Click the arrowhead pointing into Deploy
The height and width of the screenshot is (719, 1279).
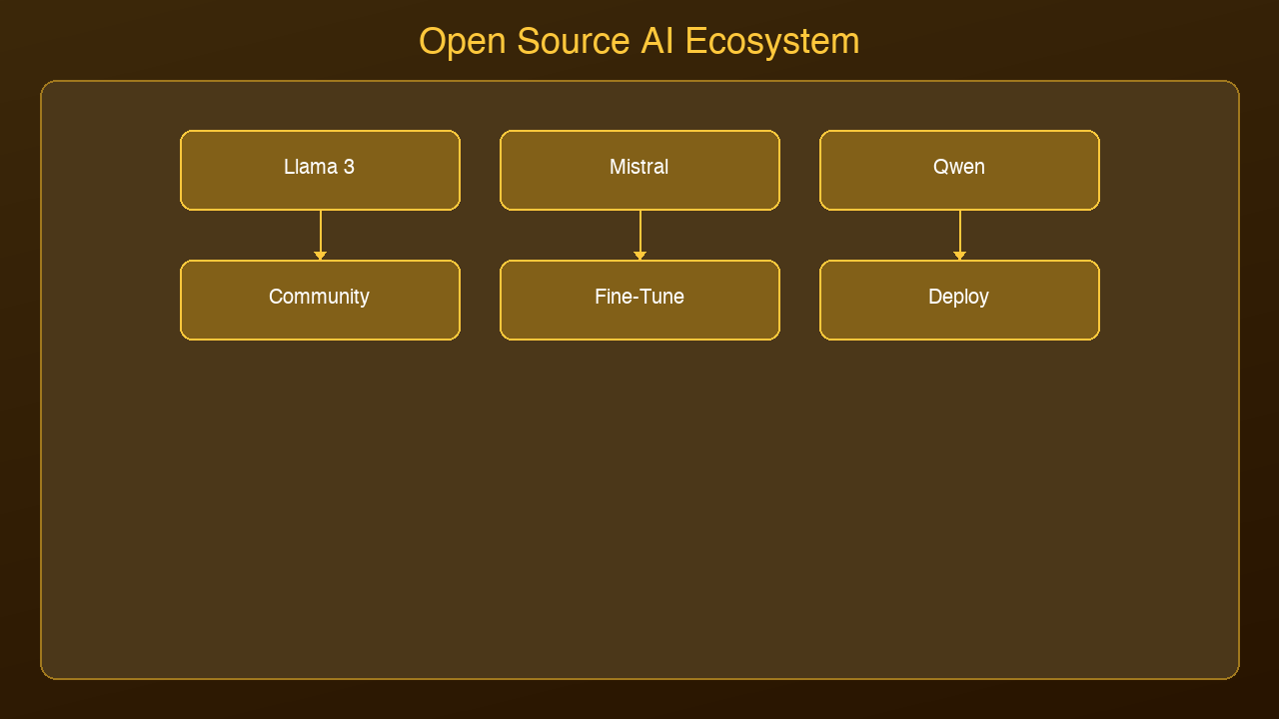[x=960, y=256]
